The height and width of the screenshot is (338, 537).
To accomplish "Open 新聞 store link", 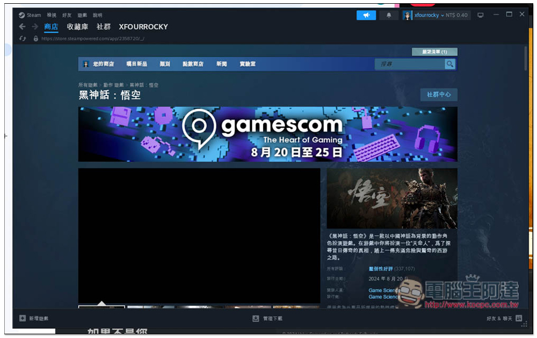I will tap(222, 64).
